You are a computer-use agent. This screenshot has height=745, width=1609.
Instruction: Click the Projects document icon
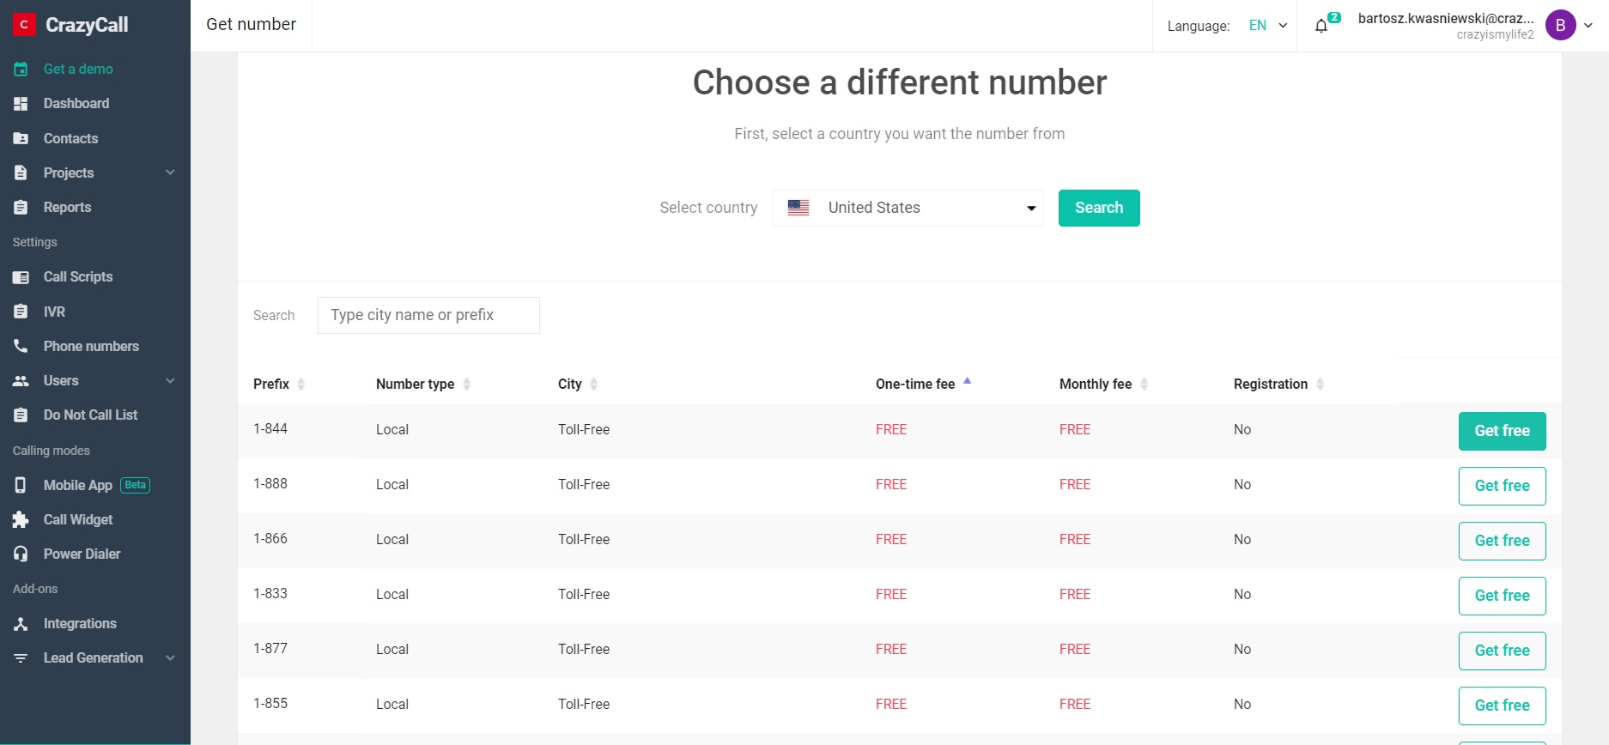coord(21,173)
